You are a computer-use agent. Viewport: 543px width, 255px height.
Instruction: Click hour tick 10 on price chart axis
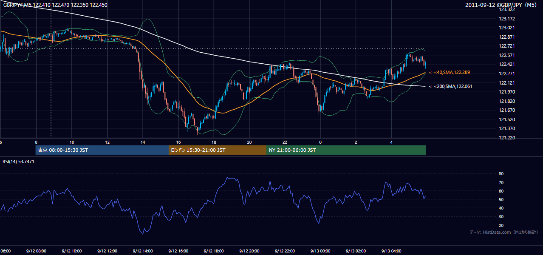[72, 142]
